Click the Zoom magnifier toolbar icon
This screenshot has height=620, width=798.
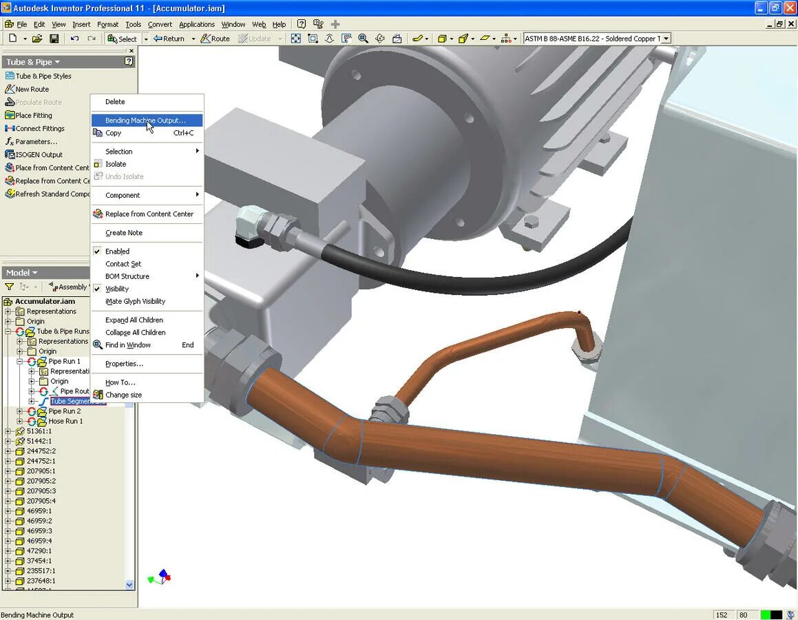(363, 38)
